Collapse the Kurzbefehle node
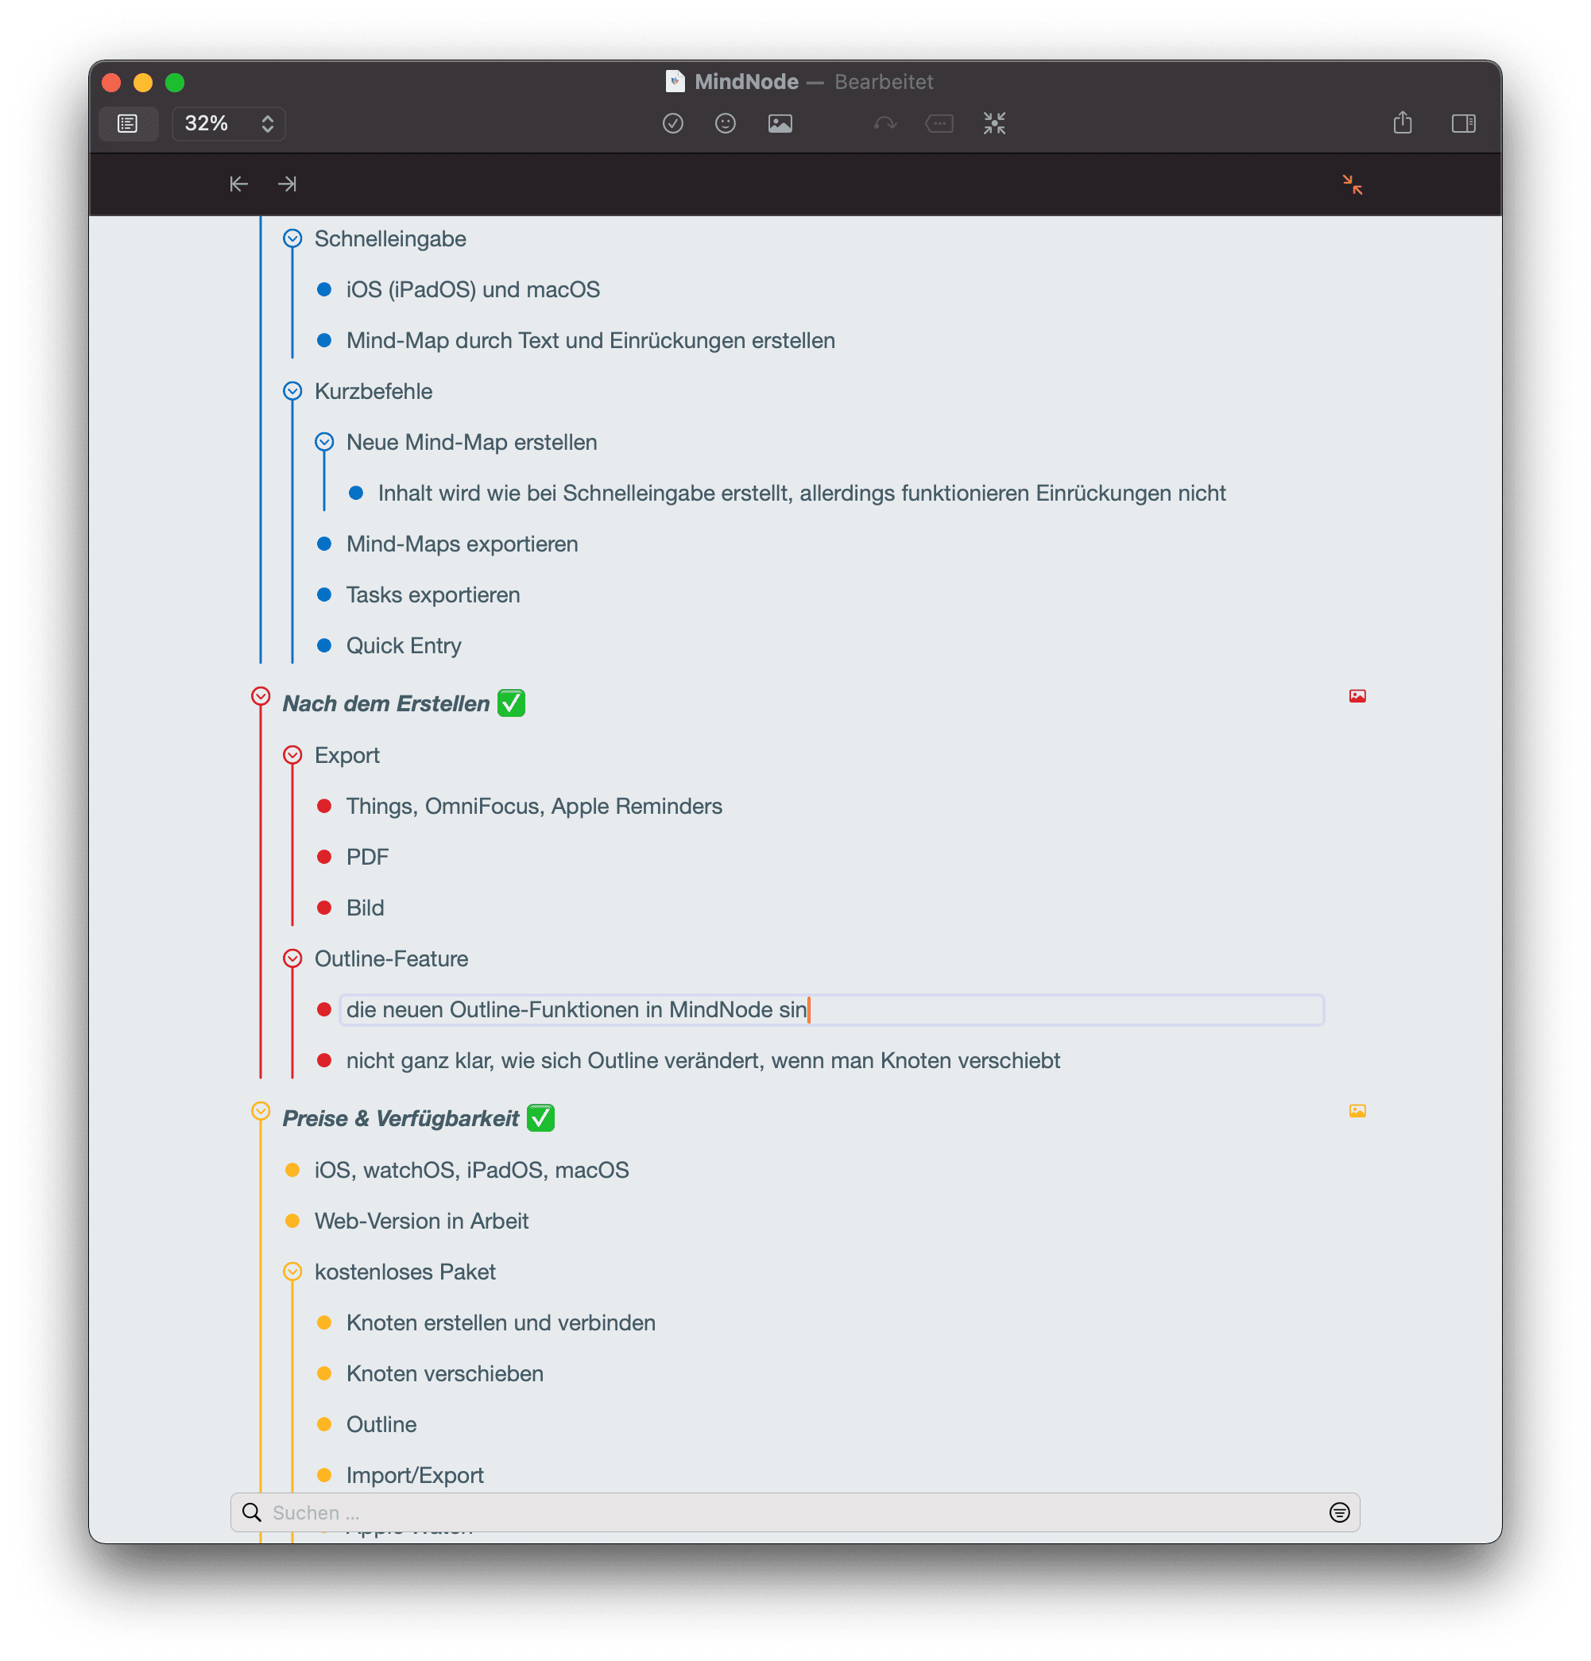Screen dimensions: 1591x1661 point(292,392)
